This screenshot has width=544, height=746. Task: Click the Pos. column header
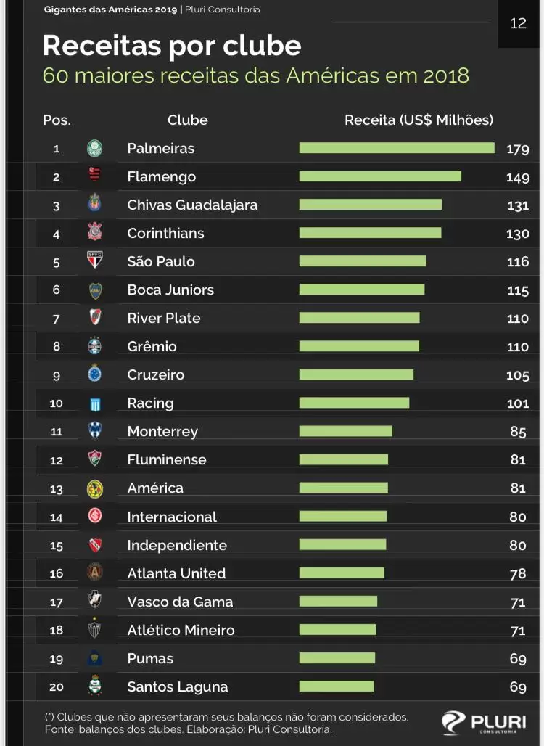[x=57, y=120]
